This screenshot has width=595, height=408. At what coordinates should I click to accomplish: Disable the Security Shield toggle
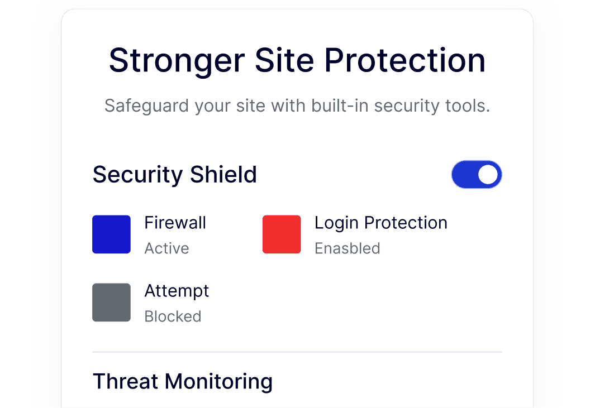point(477,174)
